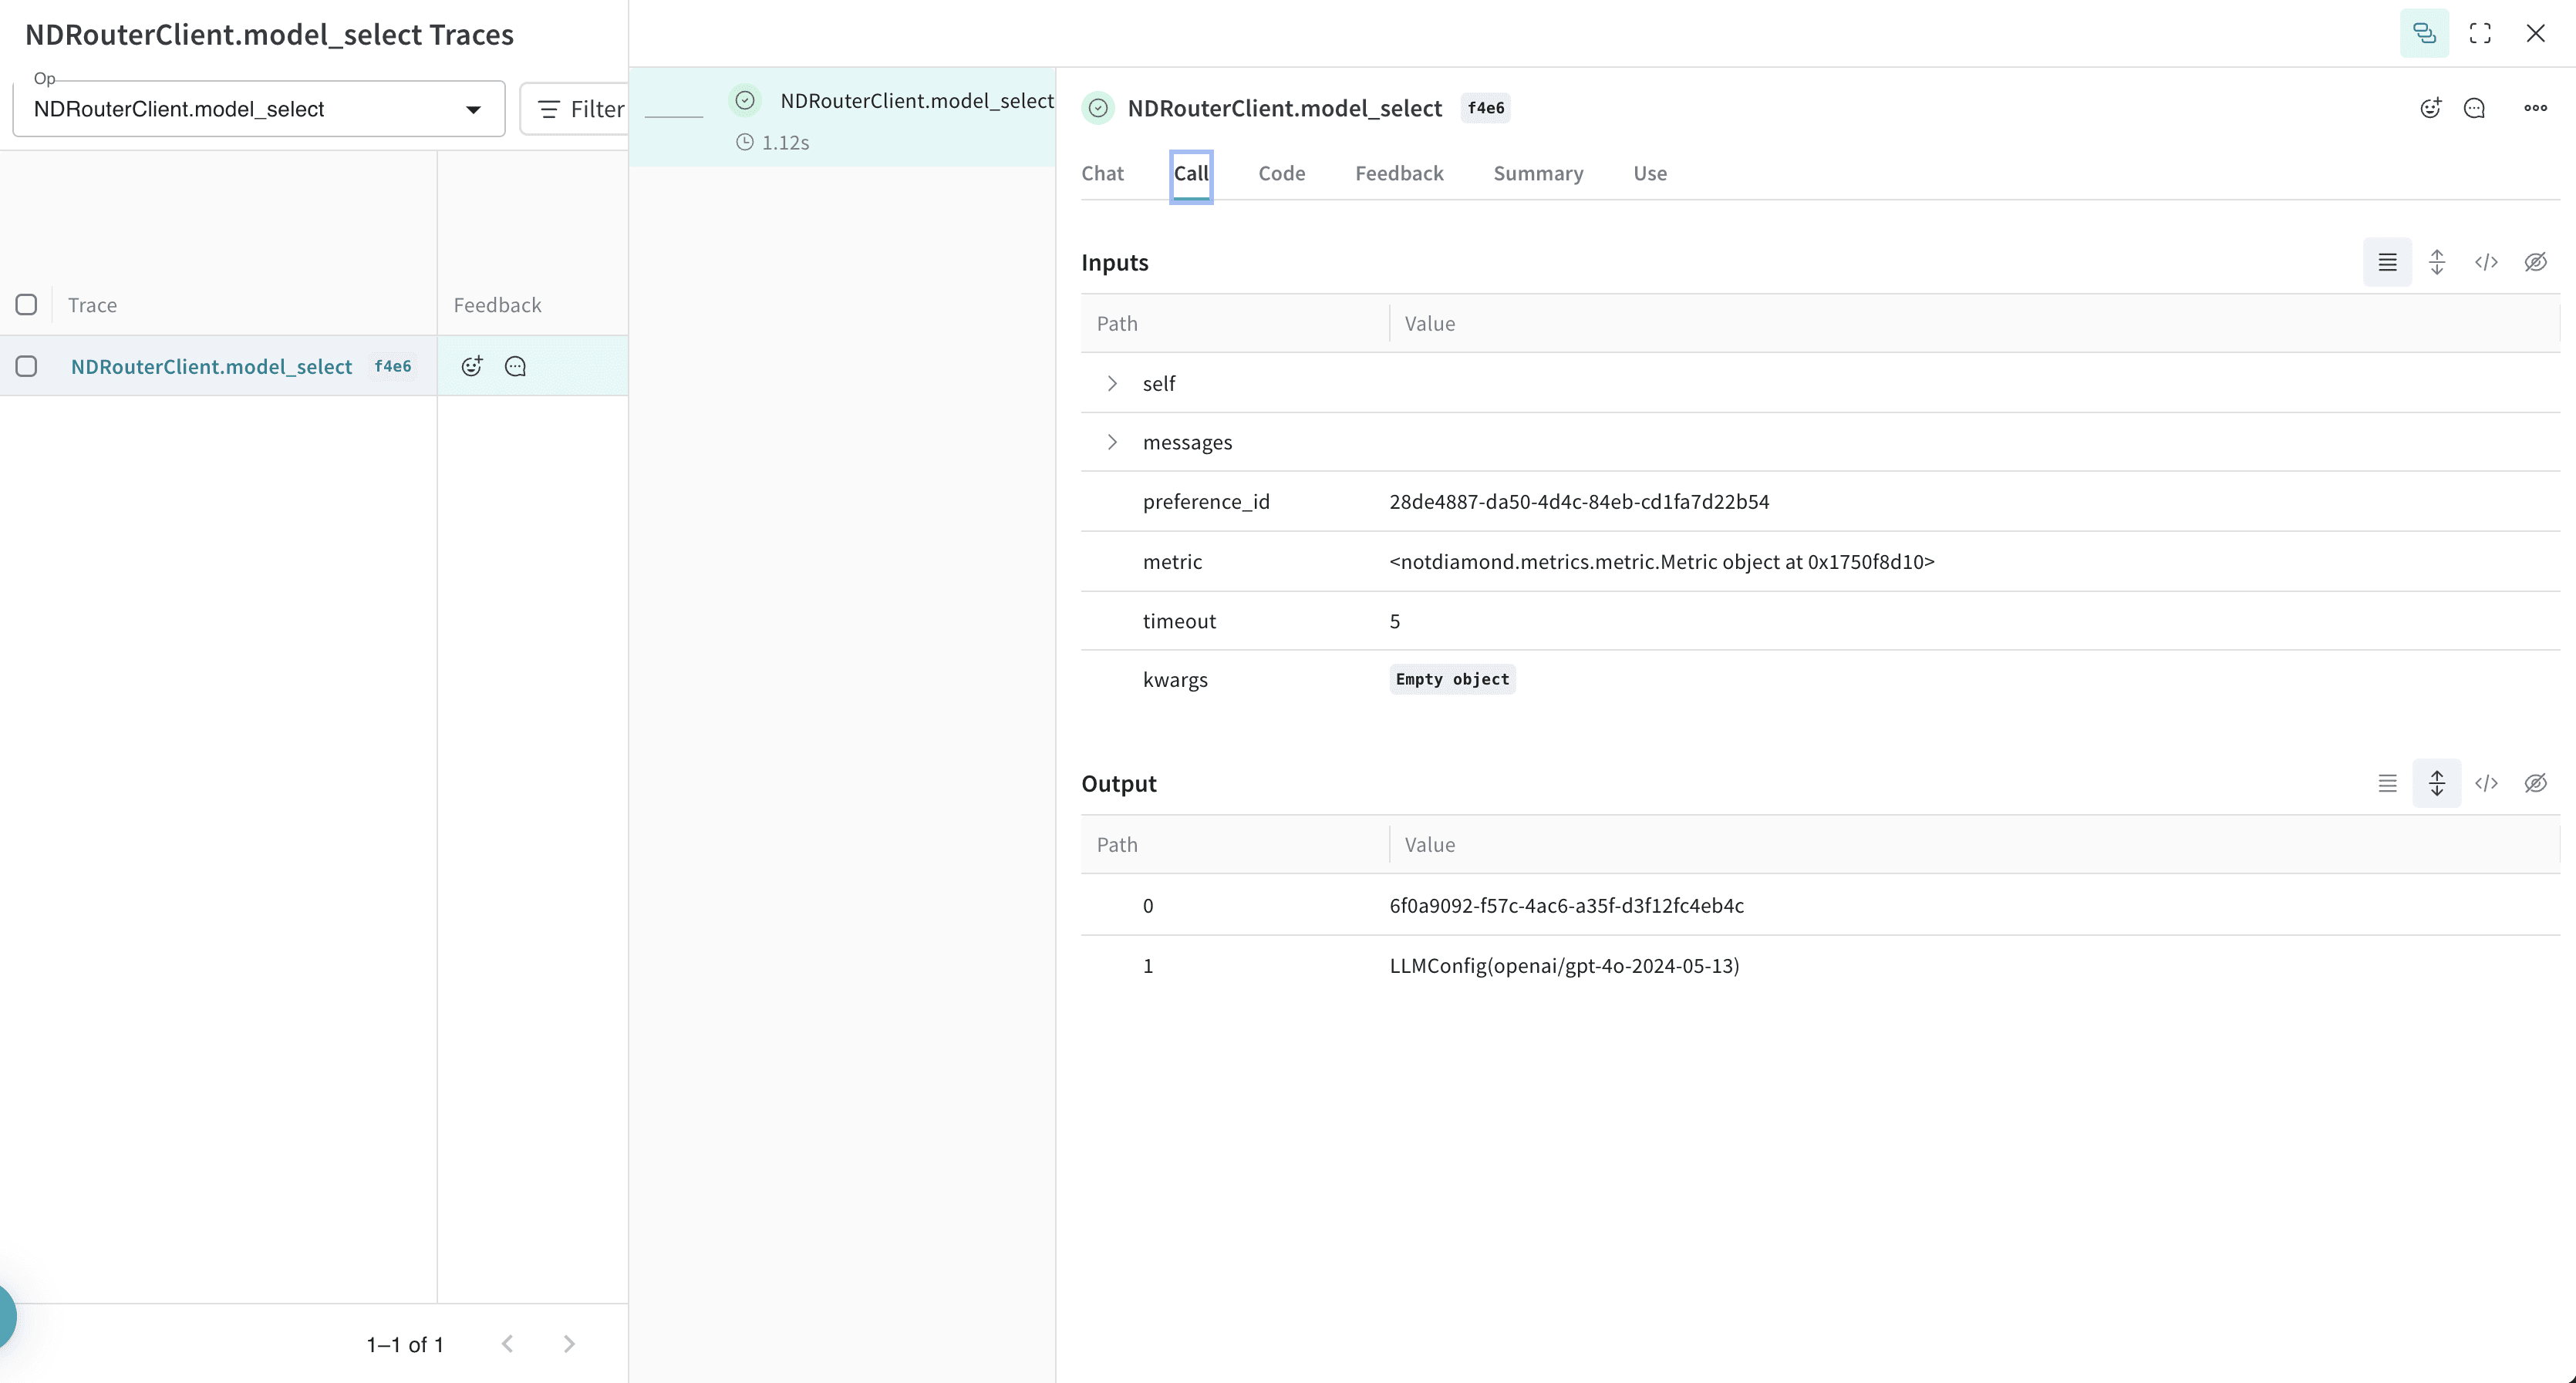
Task: Open the Feedback tab
Action: click(x=1399, y=174)
